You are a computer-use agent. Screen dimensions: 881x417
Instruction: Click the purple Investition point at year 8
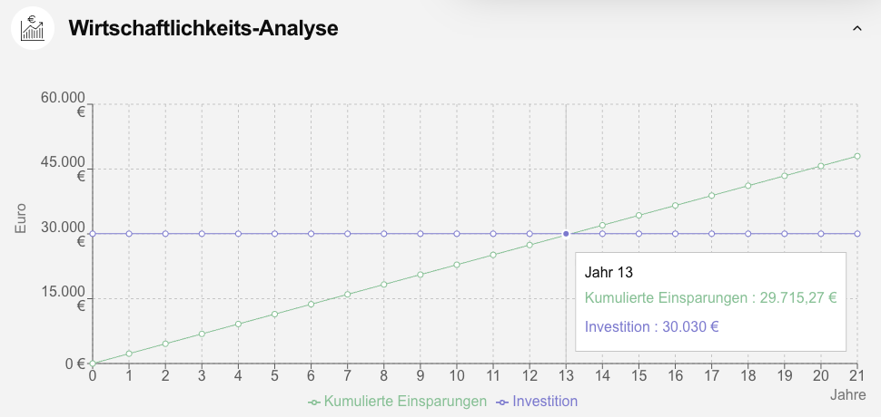coord(384,234)
